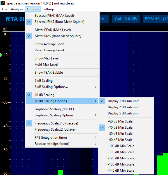Select Meter PEAK (MAX Level) option
The width and height of the screenshot is (168, 175).
[x=53, y=30]
